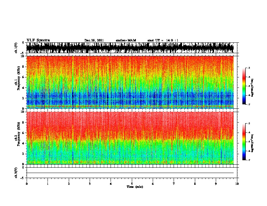Click time axis tick label "7"
267x206 pixels.
pos(174,184)
